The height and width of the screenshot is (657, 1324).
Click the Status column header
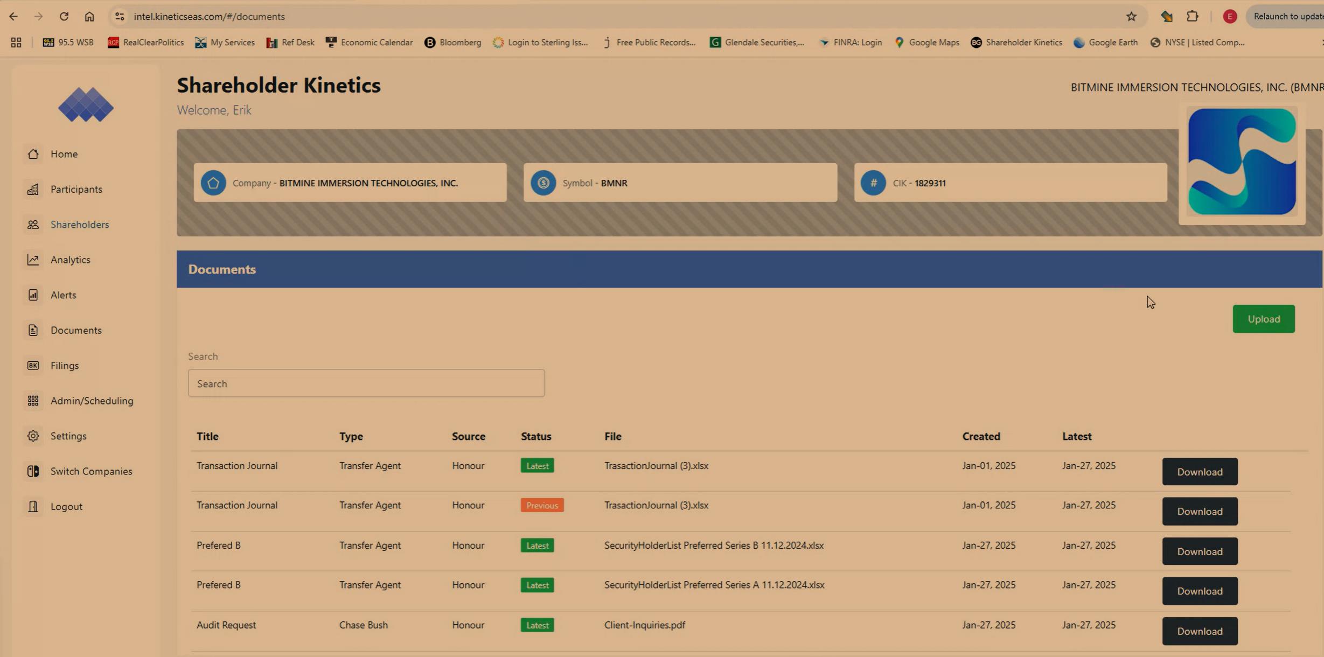[x=536, y=436]
